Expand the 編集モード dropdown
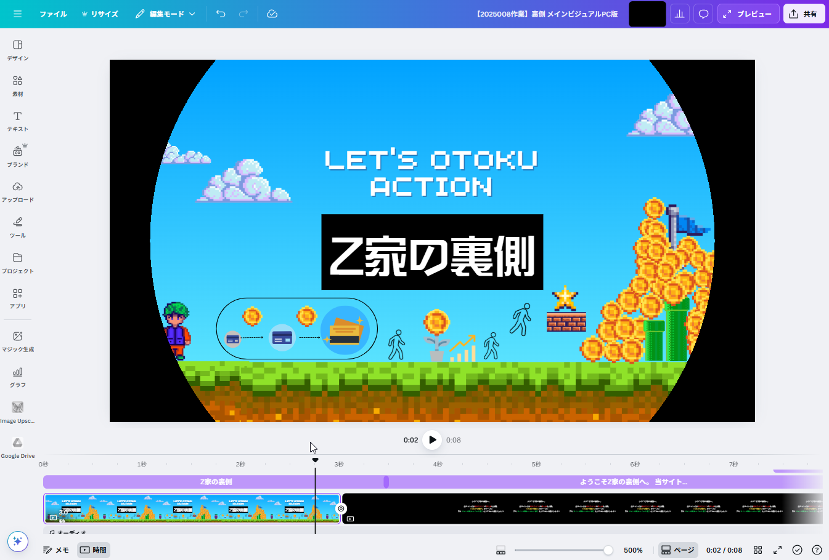This screenshot has height=560, width=829. pos(165,14)
